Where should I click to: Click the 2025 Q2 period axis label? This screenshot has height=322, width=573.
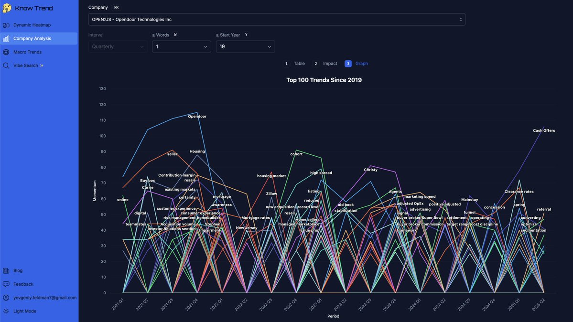click(538, 304)
